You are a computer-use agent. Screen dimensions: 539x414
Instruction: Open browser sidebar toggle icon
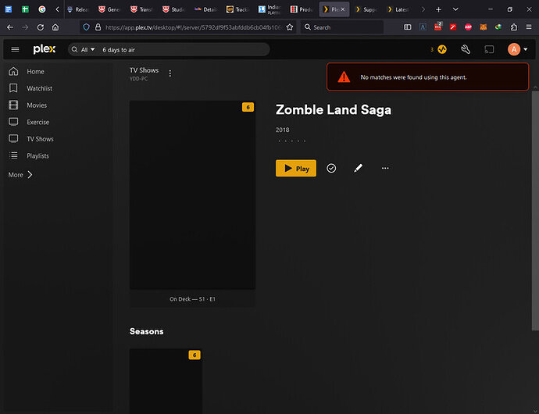tap(407, 27)
